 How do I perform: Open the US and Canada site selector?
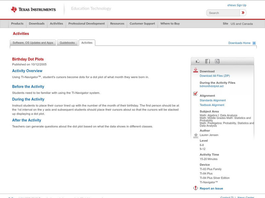pyautogui.click(x=241, y=24)
